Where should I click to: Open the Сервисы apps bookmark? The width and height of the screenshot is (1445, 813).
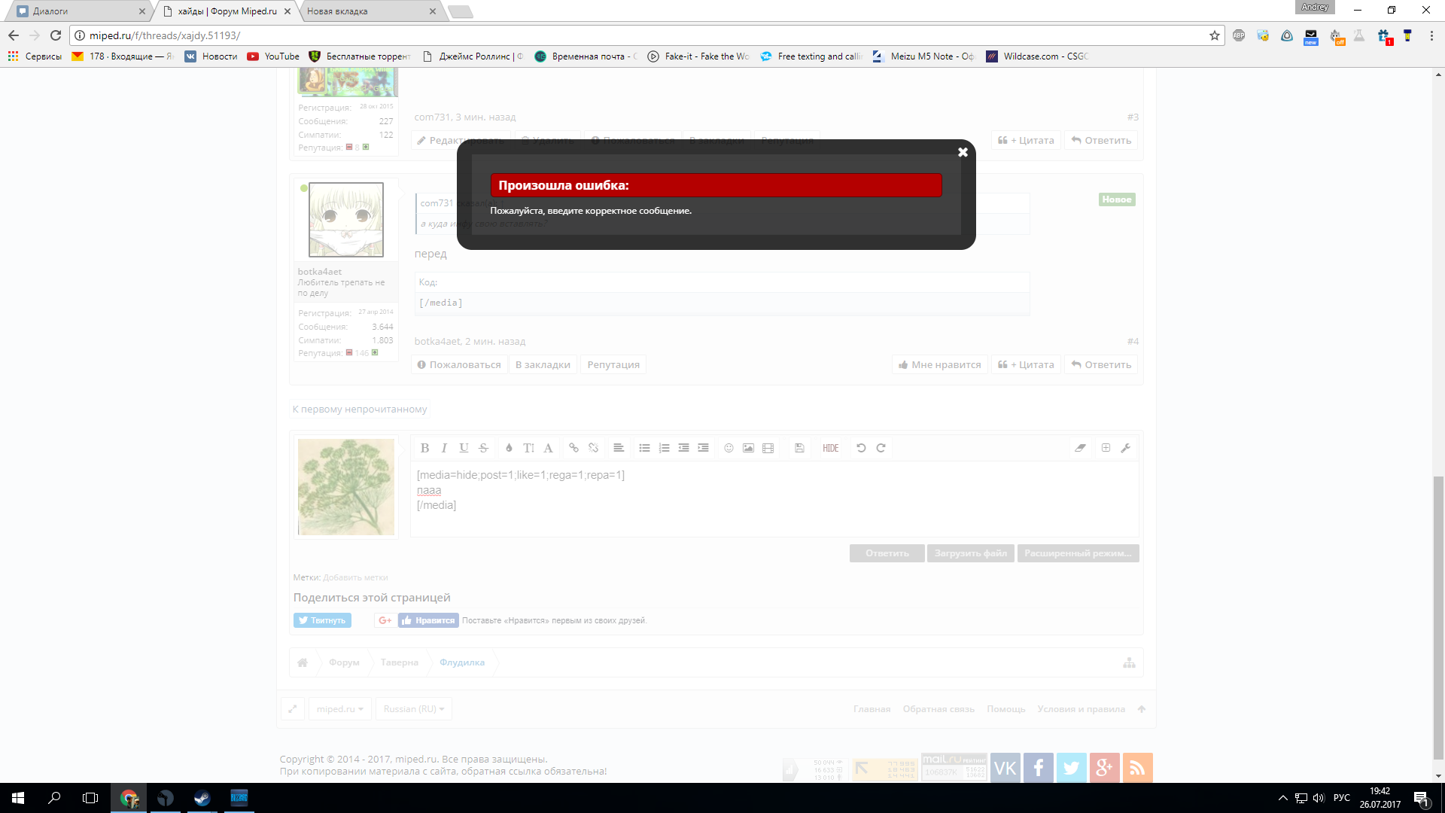[35, 56]
